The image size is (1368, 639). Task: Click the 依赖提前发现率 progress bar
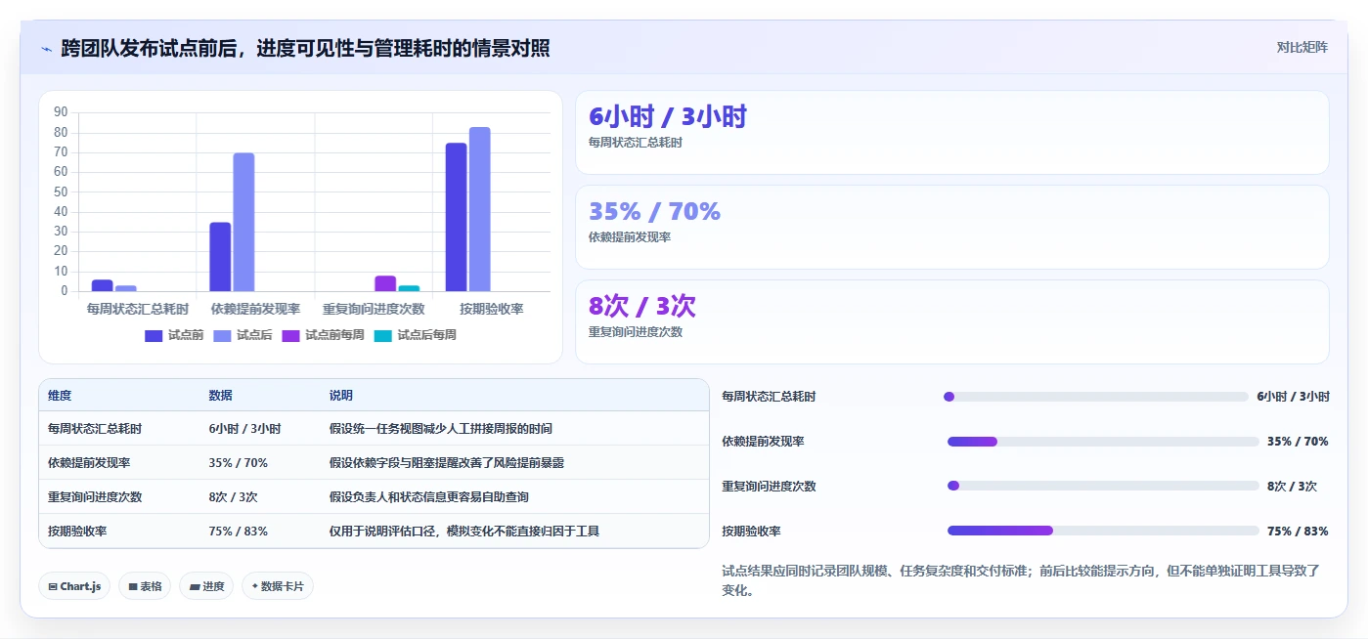1102,442
